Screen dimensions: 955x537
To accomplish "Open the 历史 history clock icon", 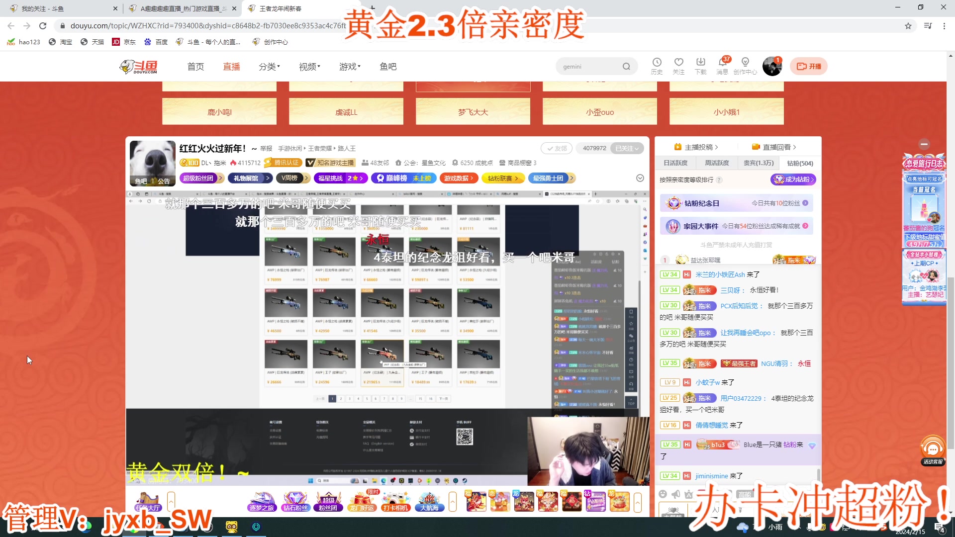I will tap(657, 66).
